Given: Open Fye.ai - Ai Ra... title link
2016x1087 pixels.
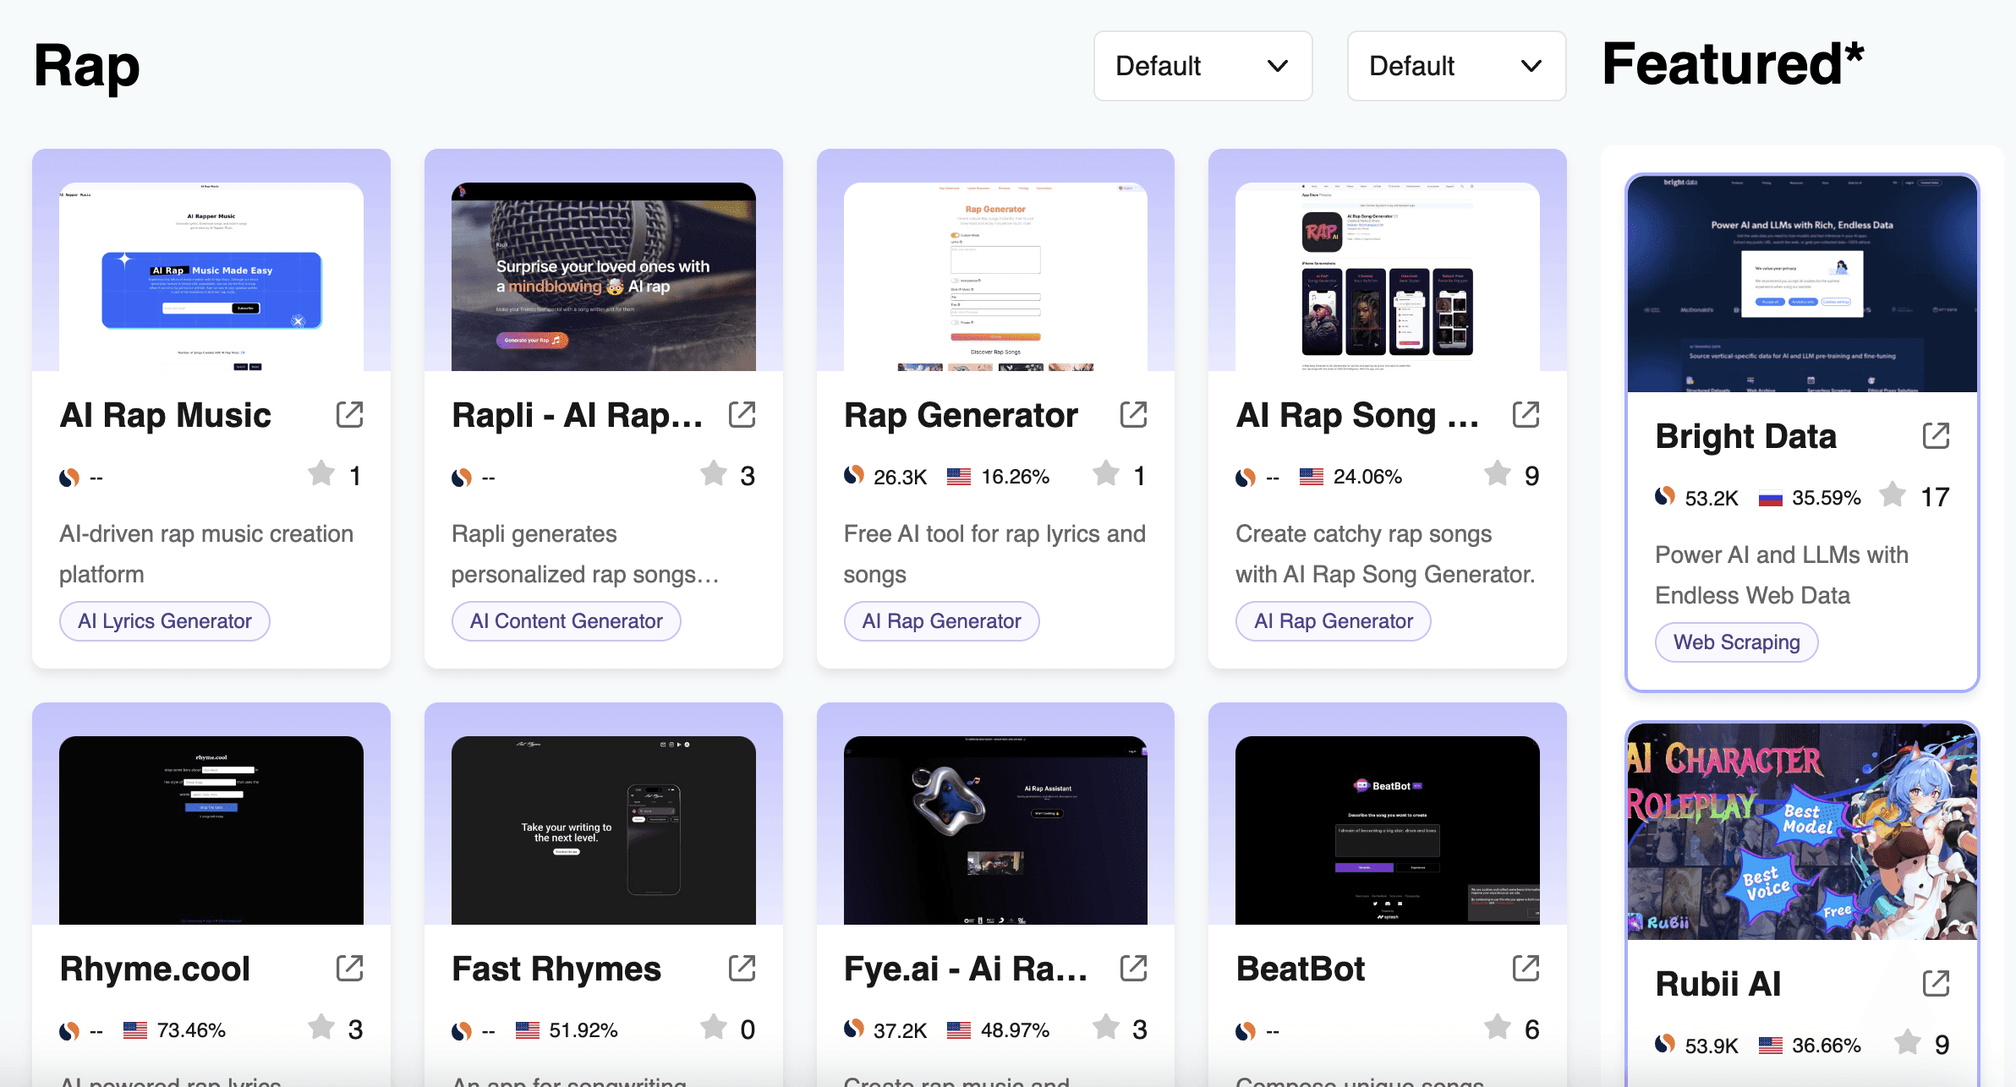Looking at the screenshot, I should coord(966,969).
